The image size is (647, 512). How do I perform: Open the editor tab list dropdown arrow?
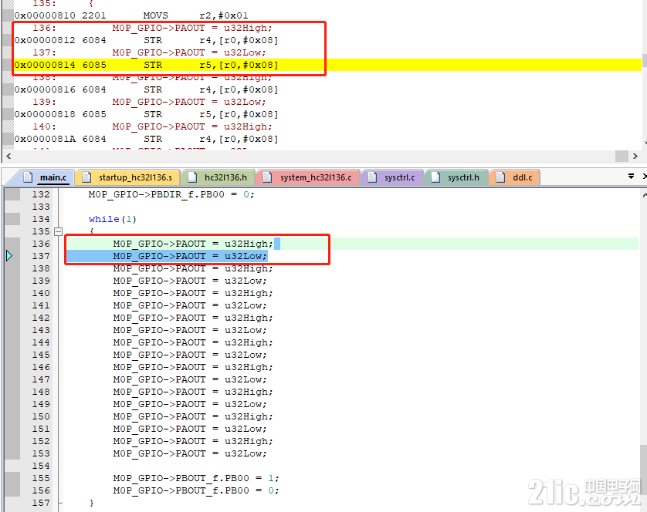pyautogui.click(x=631, y=177)
